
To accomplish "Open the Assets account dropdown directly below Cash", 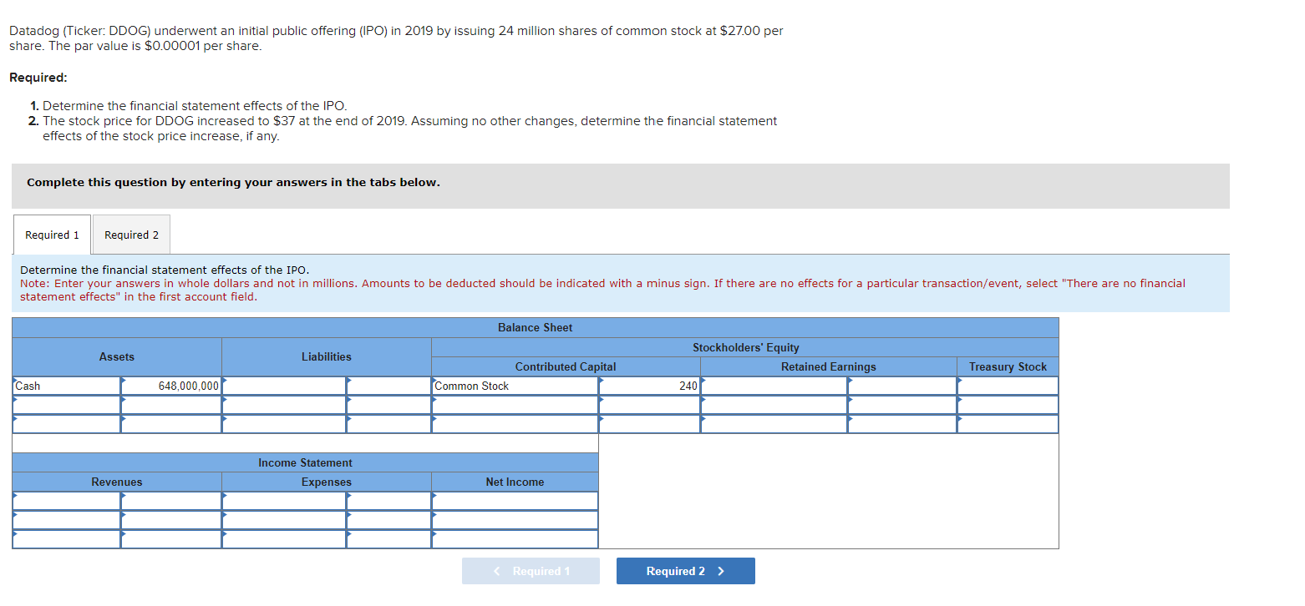I will 67,405.
